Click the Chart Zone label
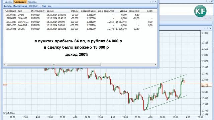214x120 pixels. point(9,113)
